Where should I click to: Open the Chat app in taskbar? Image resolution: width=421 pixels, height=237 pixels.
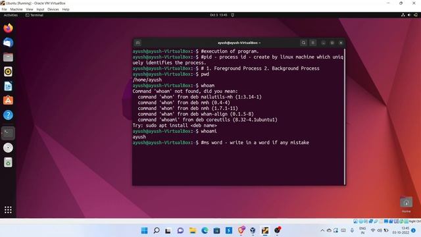pos(180,230)
